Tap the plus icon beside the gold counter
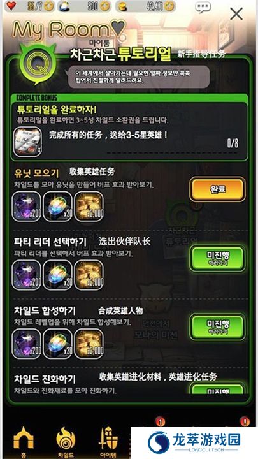 pyautogui.click(x=170, y=6)
